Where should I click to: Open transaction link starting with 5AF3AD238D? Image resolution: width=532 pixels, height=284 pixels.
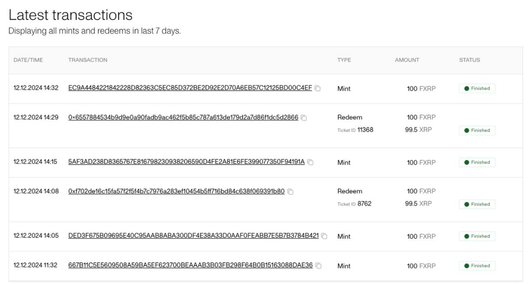[x=187, y=162]
